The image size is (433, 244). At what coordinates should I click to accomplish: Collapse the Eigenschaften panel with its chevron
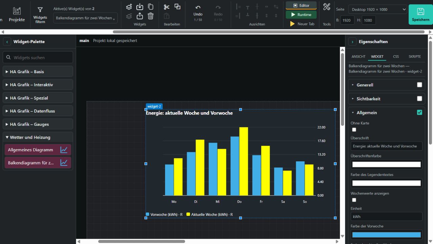pos(352,42)
